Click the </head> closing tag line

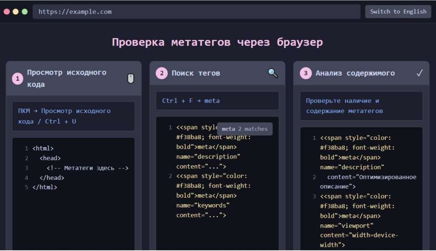pos(52,178)
